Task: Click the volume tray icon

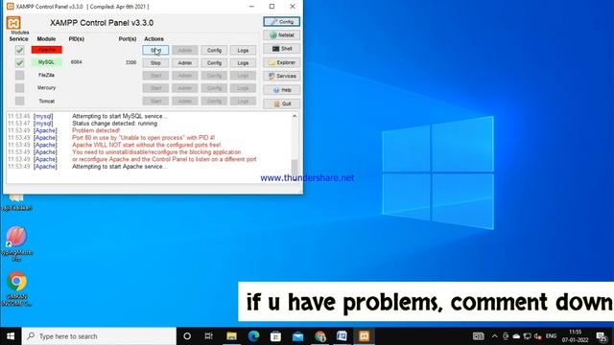Action: click(x=538, y=336)
